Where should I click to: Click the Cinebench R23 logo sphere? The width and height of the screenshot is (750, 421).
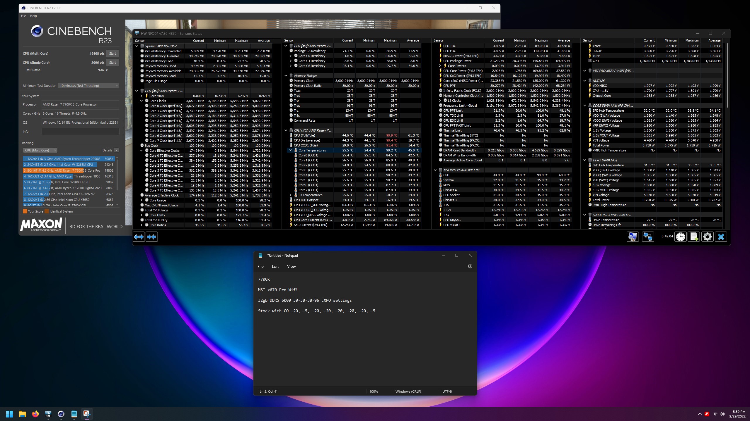click(x=37, y=31)
